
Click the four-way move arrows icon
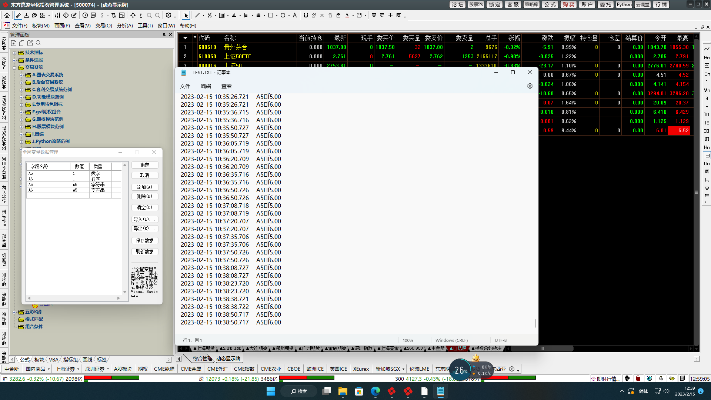click(x=133, y=15)
